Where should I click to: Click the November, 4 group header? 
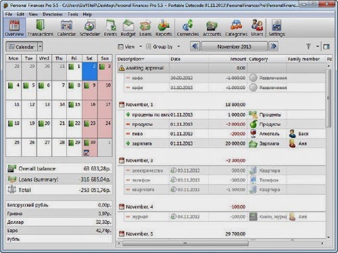tap(221, 206)
